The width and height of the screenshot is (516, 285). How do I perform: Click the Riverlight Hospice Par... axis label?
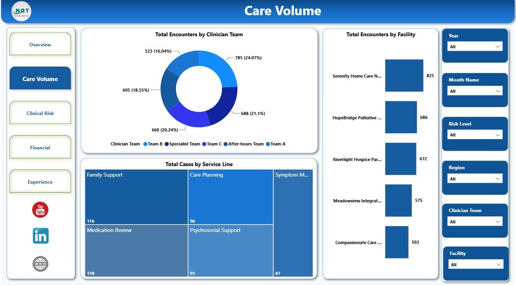357,159
